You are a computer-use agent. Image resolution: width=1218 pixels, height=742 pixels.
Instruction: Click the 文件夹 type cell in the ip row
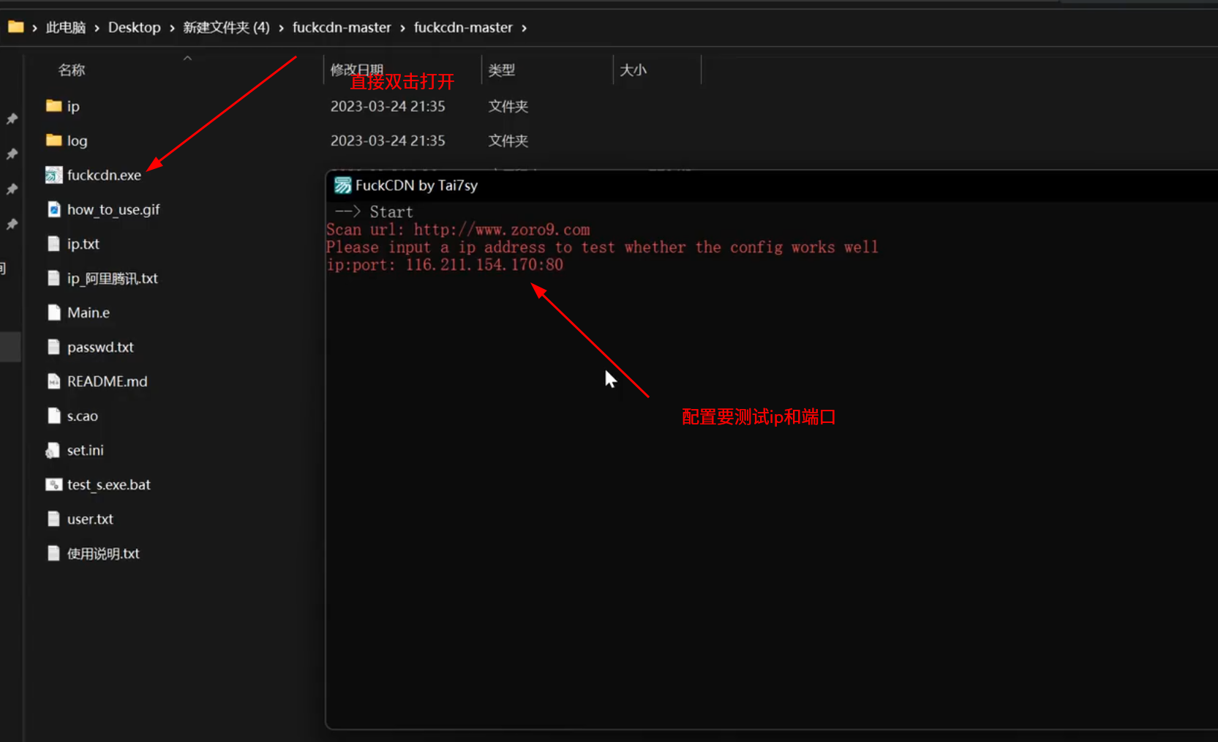coord(508,106)
